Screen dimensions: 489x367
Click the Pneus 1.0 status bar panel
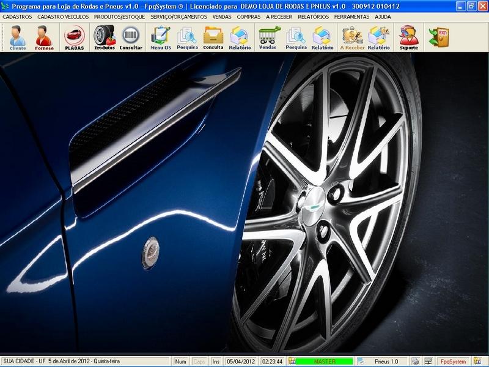tap(386, 361)
